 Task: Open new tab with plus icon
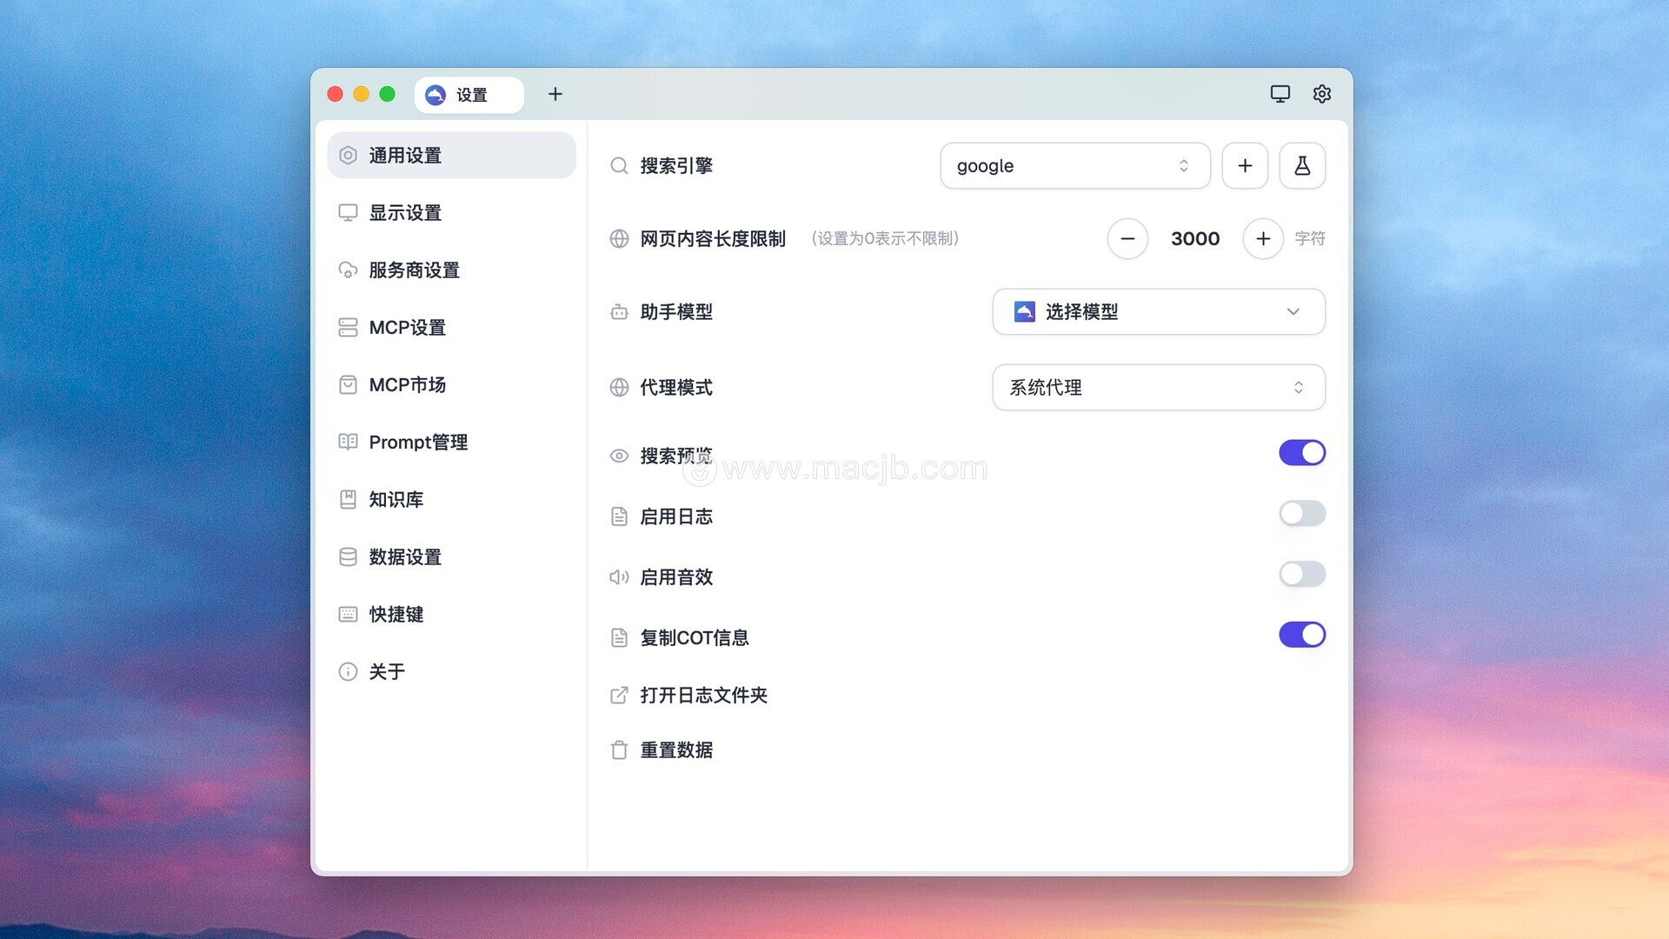point(555,94)
